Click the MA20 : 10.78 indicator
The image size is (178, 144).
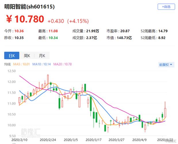[63, 64]
